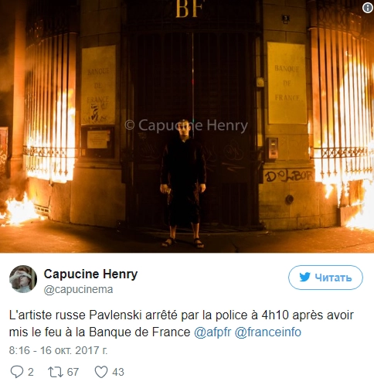Click the Twitter bird icon in Читать button
This screenshot has width=374, height=385.
pyautogui.click(x=304, y=278)
